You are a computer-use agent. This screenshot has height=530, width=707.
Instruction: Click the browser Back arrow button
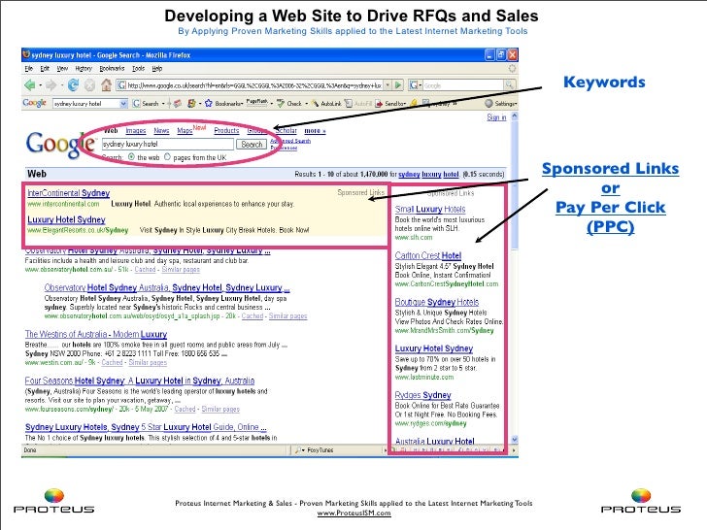click(30, 84)
